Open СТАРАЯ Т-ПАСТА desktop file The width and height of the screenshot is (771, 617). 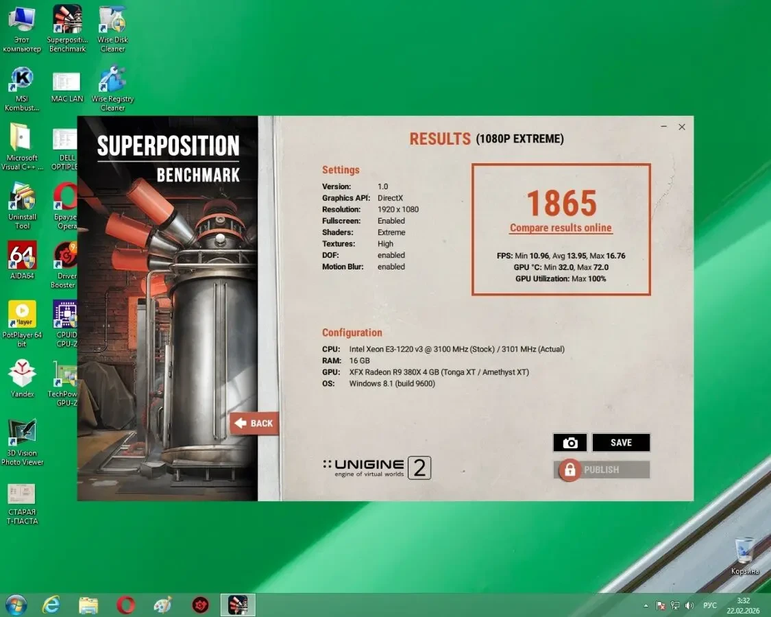(x=22, y=504)
